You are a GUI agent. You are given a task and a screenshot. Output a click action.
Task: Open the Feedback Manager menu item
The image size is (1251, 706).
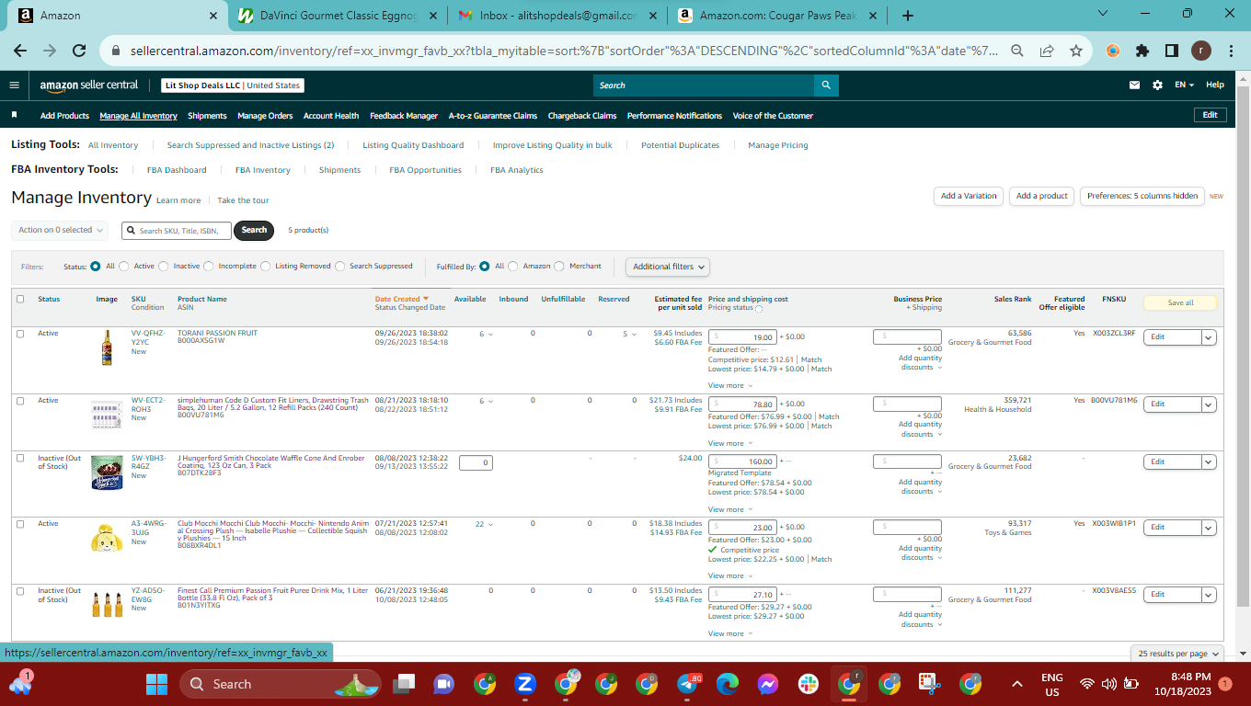click(x=404, y=116)
